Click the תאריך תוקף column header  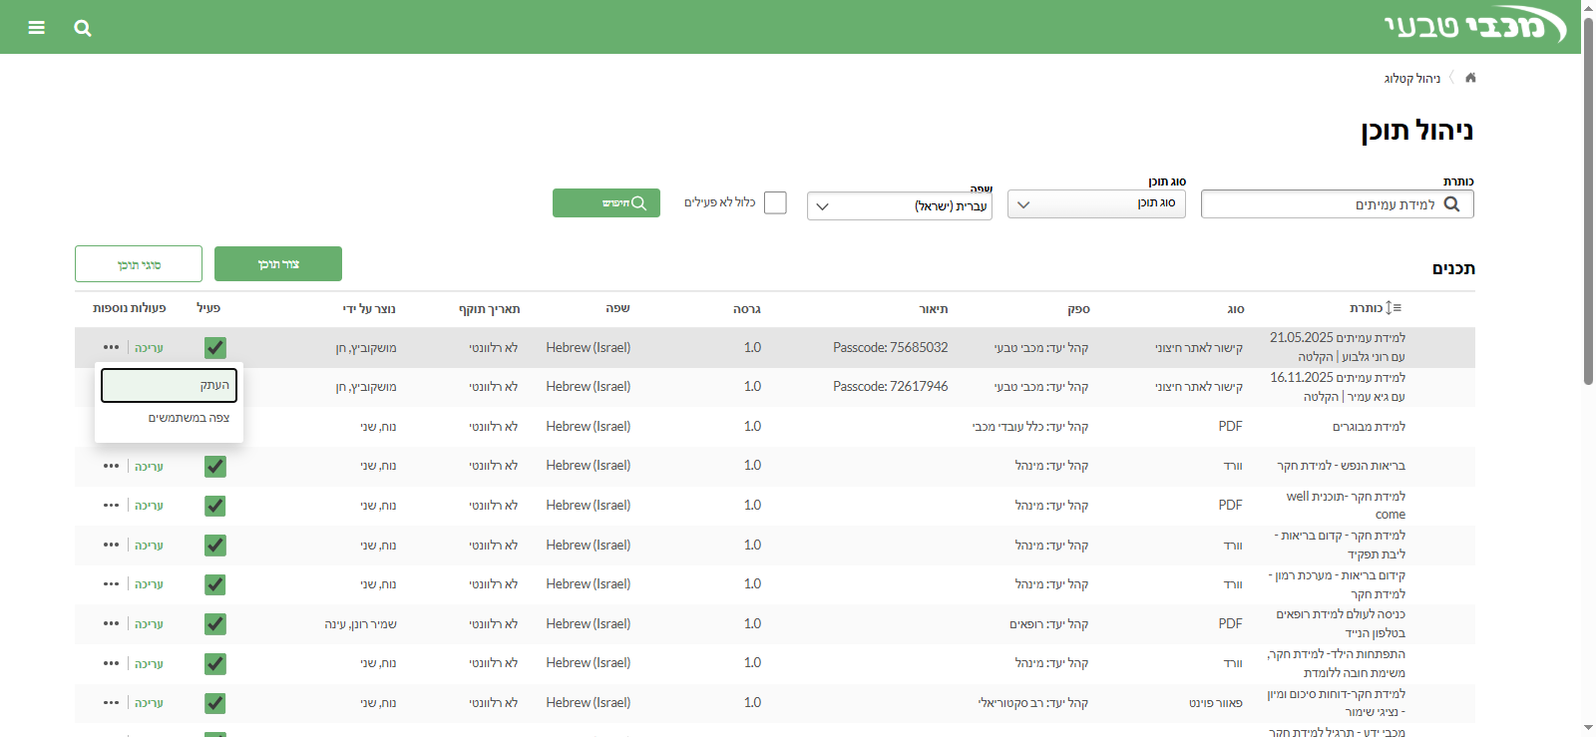click(489, 309)
